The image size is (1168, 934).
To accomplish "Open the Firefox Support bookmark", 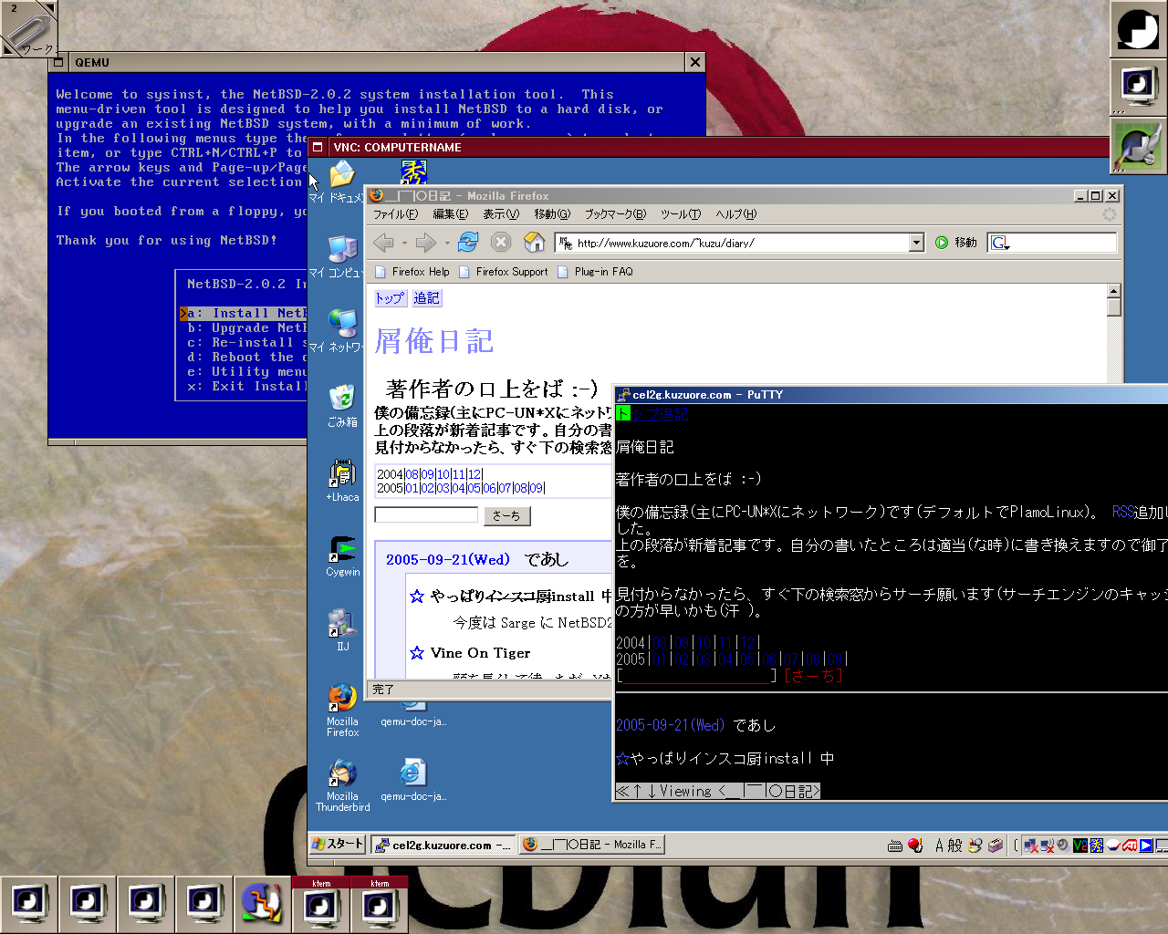I will [504, 272].
